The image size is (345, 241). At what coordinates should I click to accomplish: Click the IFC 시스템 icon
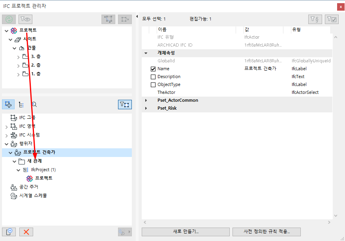tap(14, 135)
